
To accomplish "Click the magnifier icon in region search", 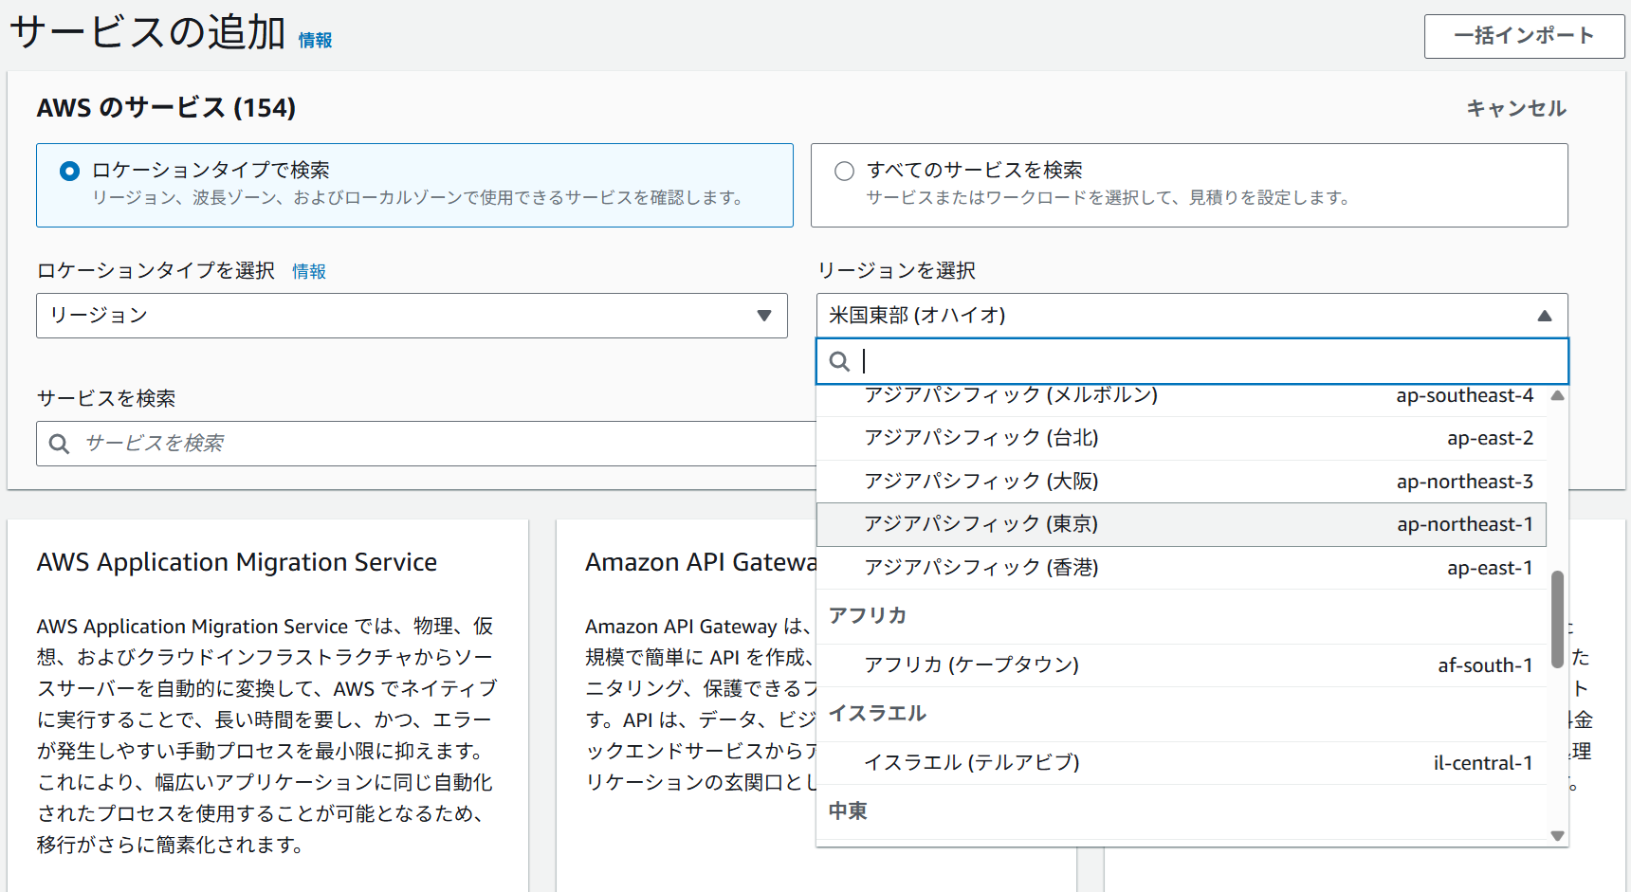I will tap(839, 361).
